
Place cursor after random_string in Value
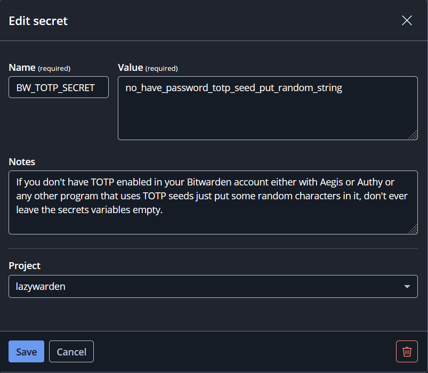click(343, 88)
